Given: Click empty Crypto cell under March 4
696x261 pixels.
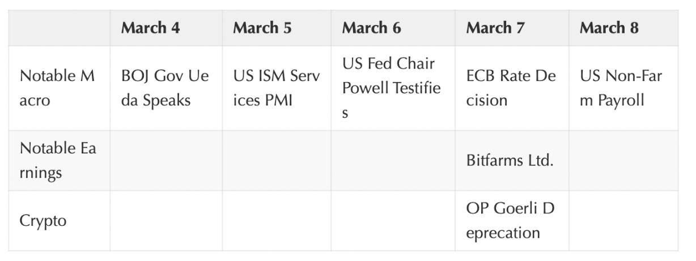Looking at the screenshot, I should [x=165, y=220].
